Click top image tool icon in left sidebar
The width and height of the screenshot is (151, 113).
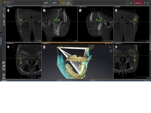pos(4,62)
